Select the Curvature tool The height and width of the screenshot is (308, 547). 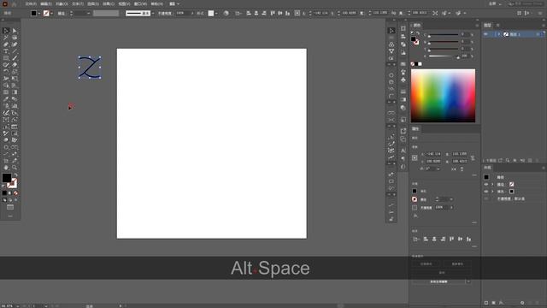tap(15, 44)
